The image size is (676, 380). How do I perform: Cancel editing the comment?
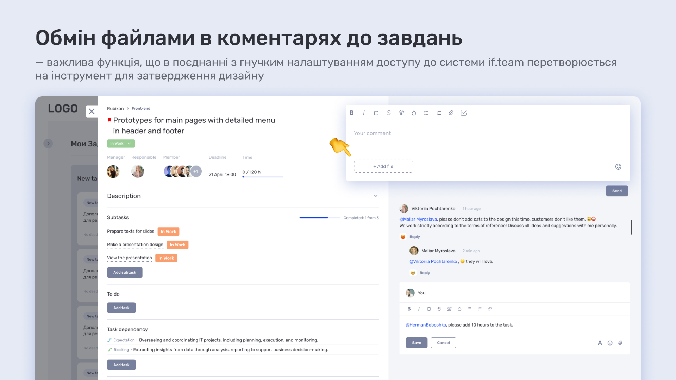(443, 343)
